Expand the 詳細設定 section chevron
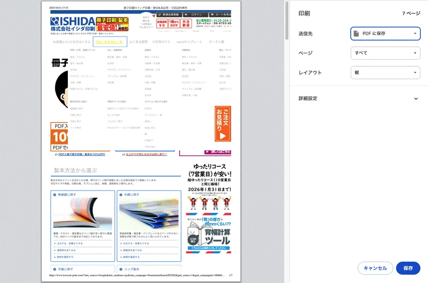Viewport: 428px width, 283px height. pyautogui.click(x=416, y=99)
